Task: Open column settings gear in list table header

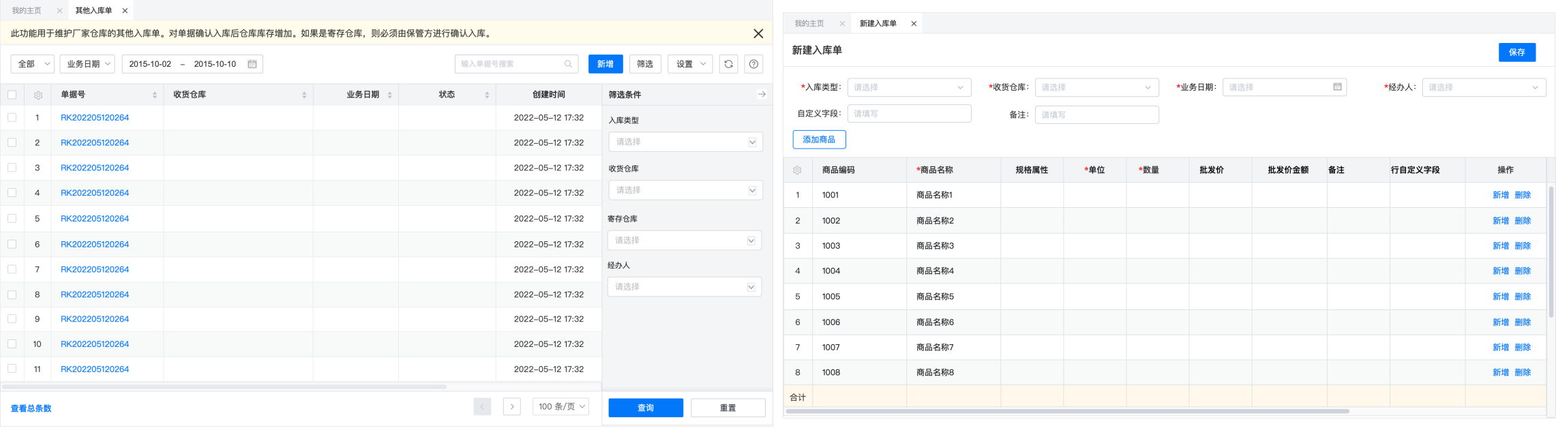Action: click(38, 95)
